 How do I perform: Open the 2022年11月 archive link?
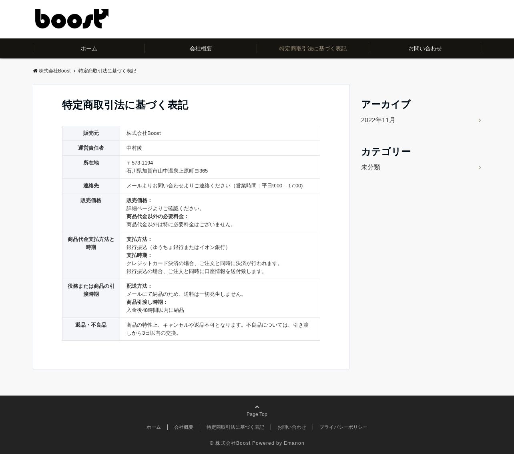(378, 120)
